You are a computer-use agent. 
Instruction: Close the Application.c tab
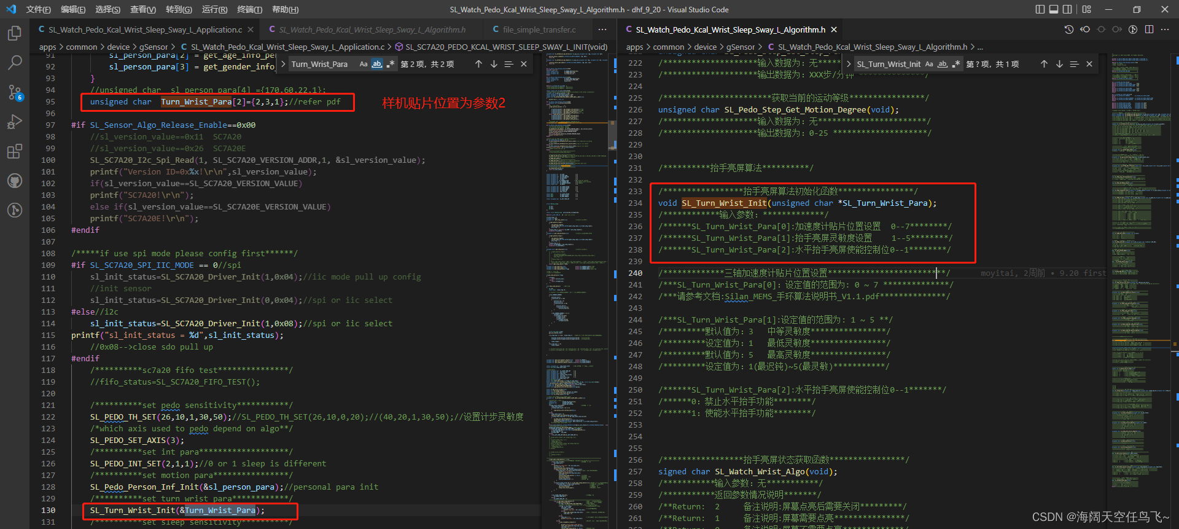point(251,29)
